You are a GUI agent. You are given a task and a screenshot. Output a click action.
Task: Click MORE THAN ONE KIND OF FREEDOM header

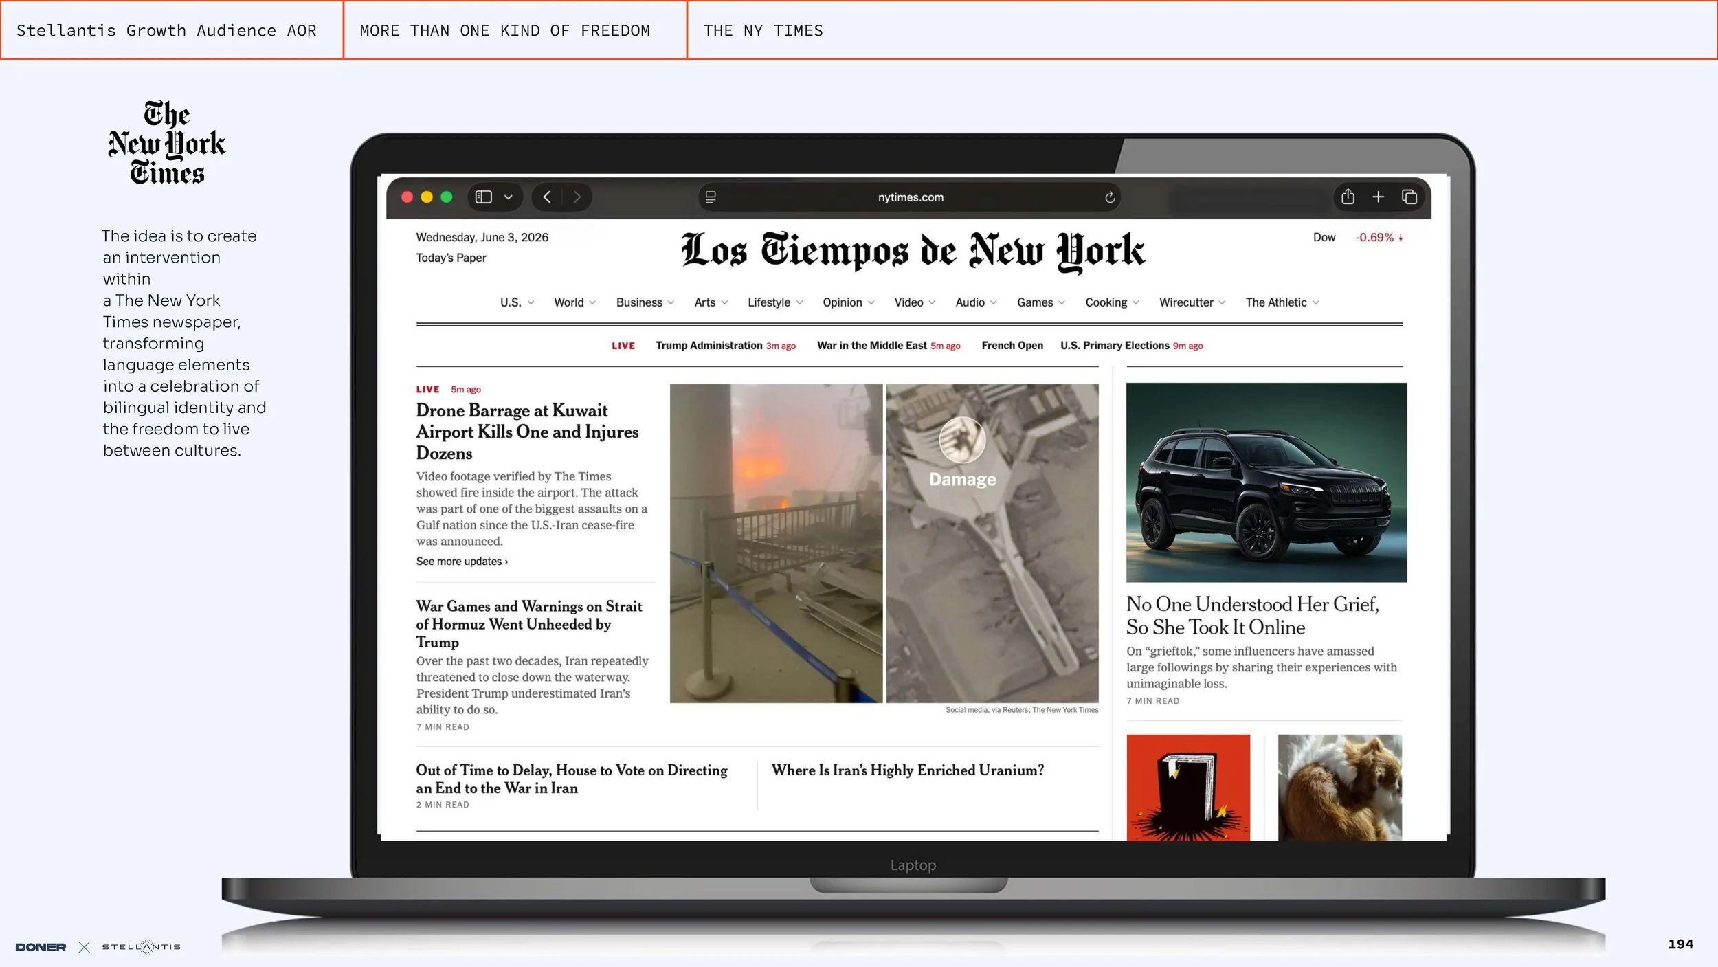click(x=515, y=30)
